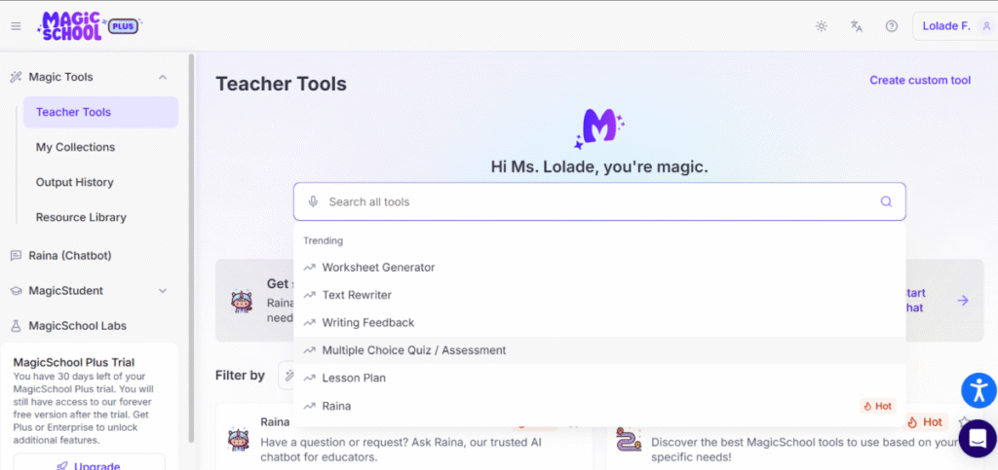Click the magnifying glass search icon
The image size is (998, 470).
pyautogui.click(x=886, y=202)
